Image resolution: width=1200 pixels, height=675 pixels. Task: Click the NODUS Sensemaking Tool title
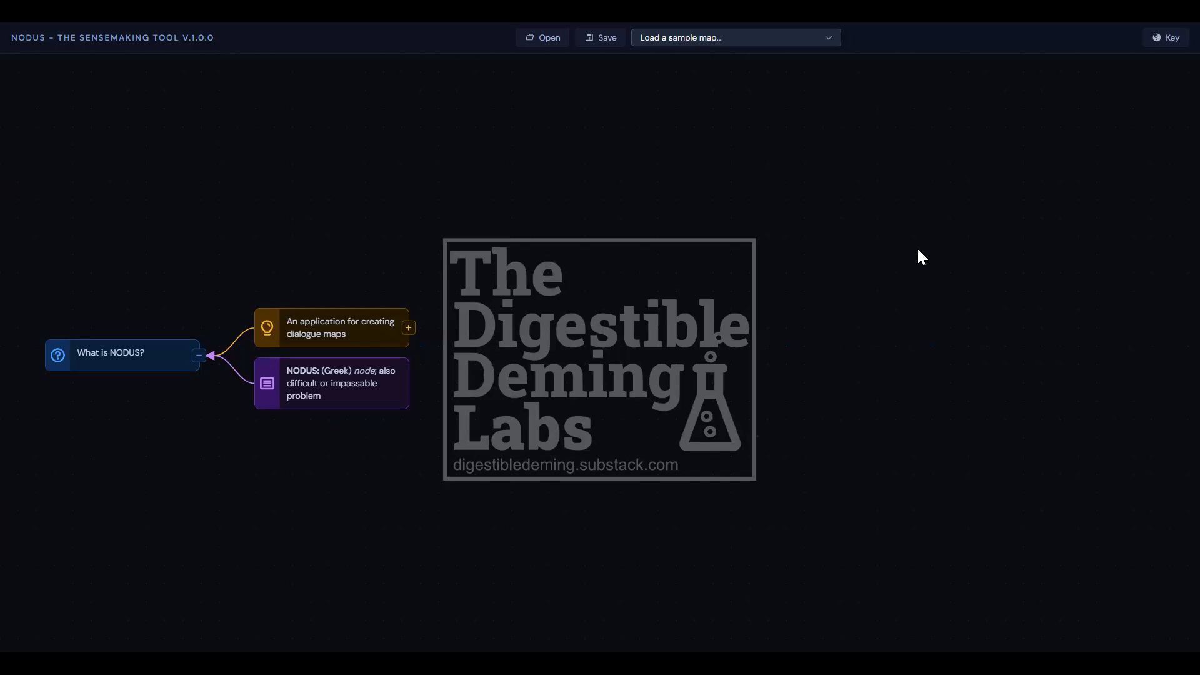click(112, 37)
